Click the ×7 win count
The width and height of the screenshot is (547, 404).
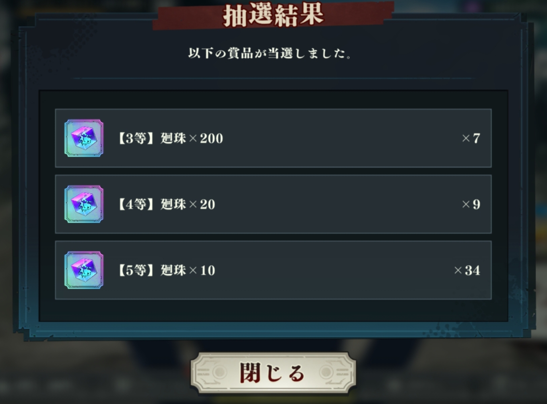pyautogui.click(x=471, y=138)
